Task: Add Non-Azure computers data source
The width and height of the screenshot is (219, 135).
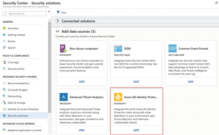Action: point(82,81)
